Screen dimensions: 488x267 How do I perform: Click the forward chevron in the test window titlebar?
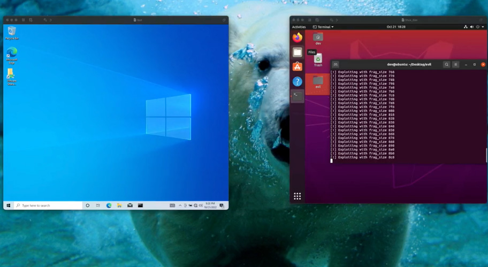[50, 20]
